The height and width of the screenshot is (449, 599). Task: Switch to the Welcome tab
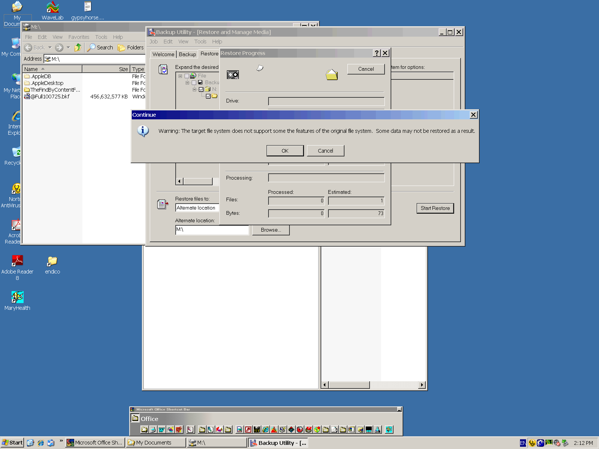point(163,54)
